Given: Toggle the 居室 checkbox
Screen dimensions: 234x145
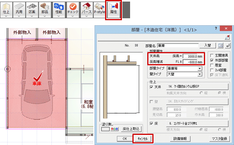Looking at the screenshot, I should click(212, 65).
